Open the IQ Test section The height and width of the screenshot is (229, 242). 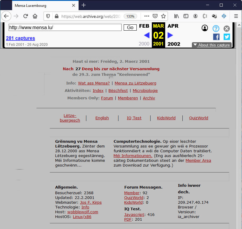(134, 118)
